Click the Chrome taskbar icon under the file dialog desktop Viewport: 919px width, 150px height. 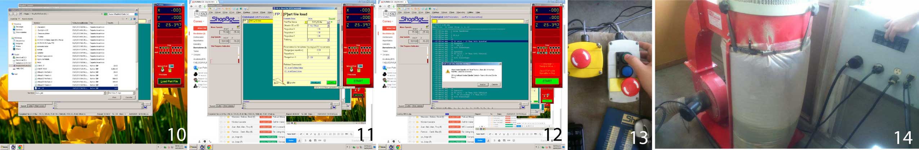[21, 147]
